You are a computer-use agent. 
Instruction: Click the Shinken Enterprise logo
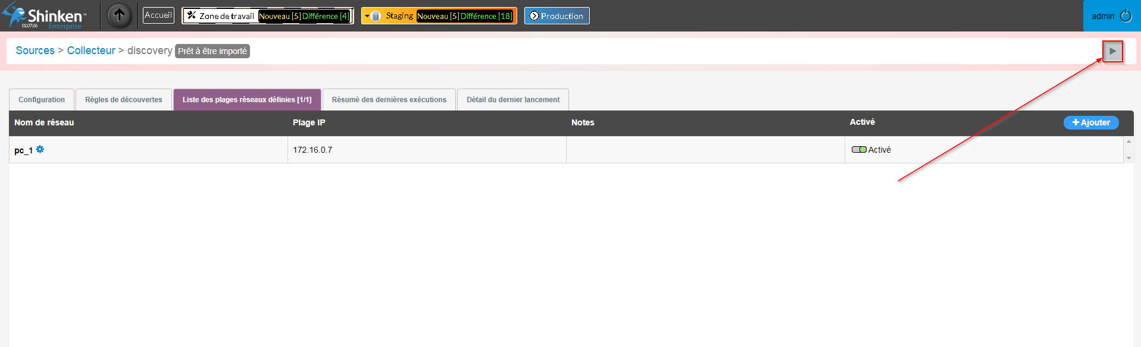click(x=45, y=16)
